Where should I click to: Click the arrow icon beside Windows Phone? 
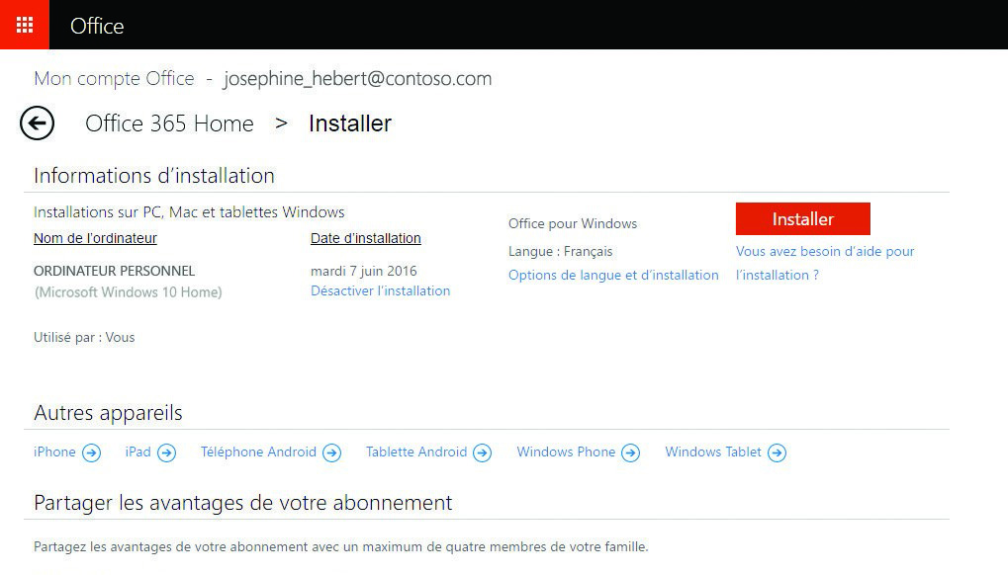pyautogui.click(x=631, y=453)
